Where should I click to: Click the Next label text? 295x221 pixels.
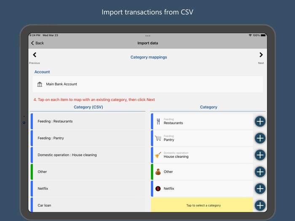click(x=261, y=63)
